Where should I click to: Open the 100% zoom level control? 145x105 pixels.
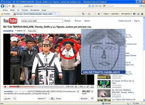click(x=138, y=104)
